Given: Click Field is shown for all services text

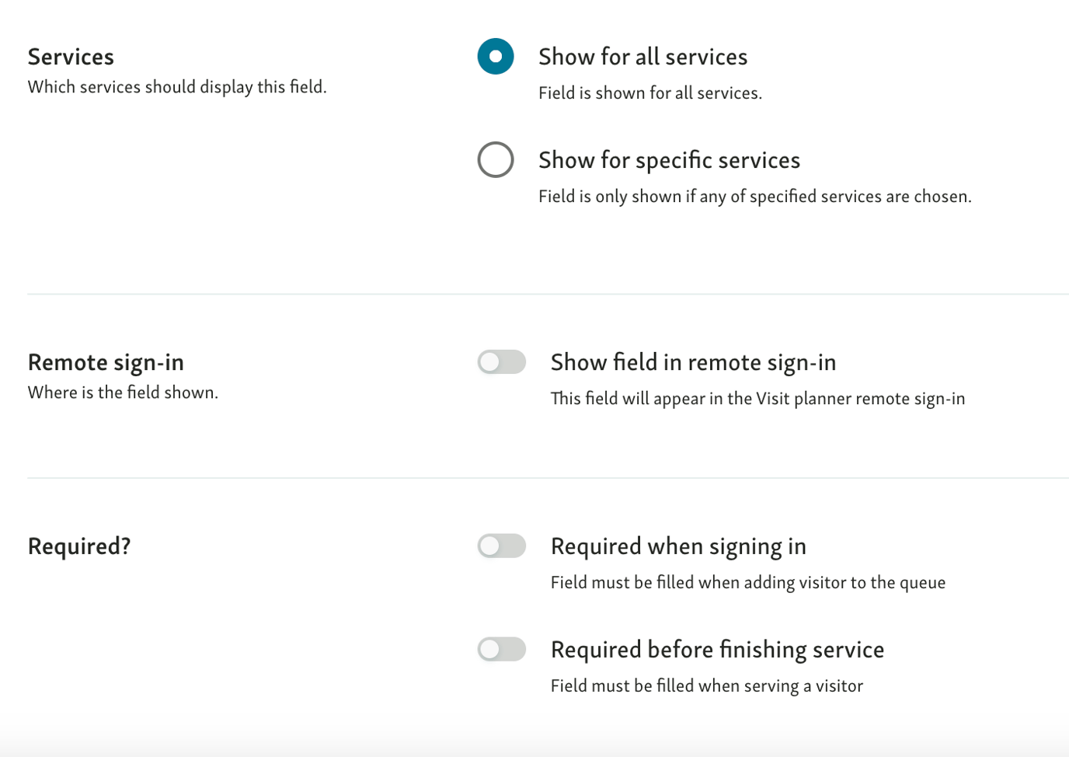Looking at the screenshot, I should point(649,92).
